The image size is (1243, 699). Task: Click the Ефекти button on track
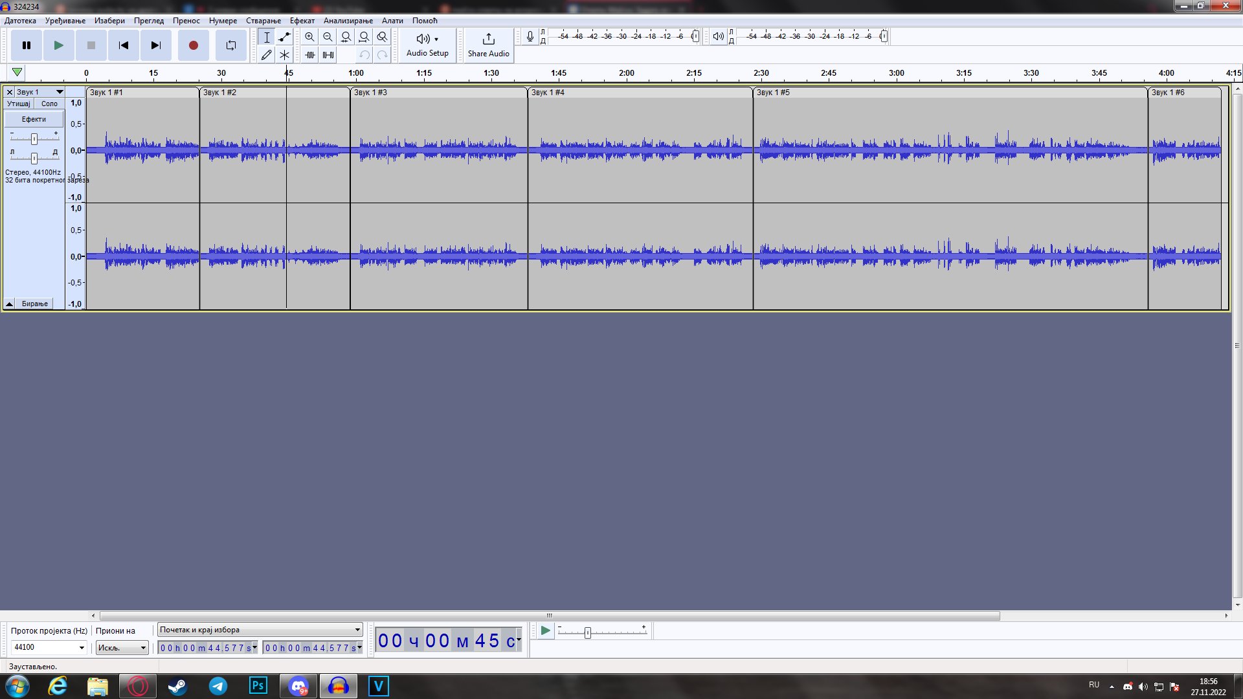[x=34, y=119]
